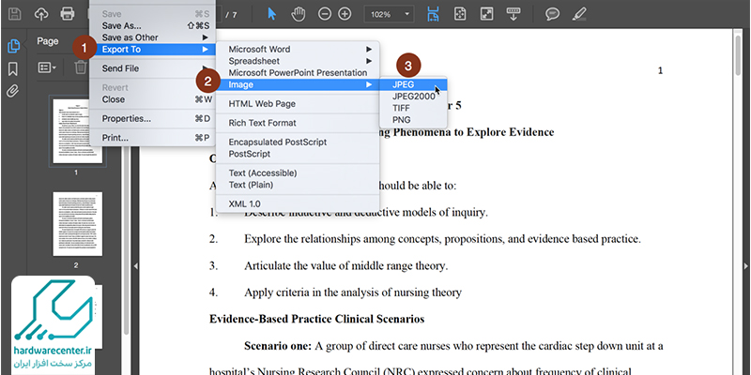Expand Microsoft Word export options

click(x=298, y=50)
